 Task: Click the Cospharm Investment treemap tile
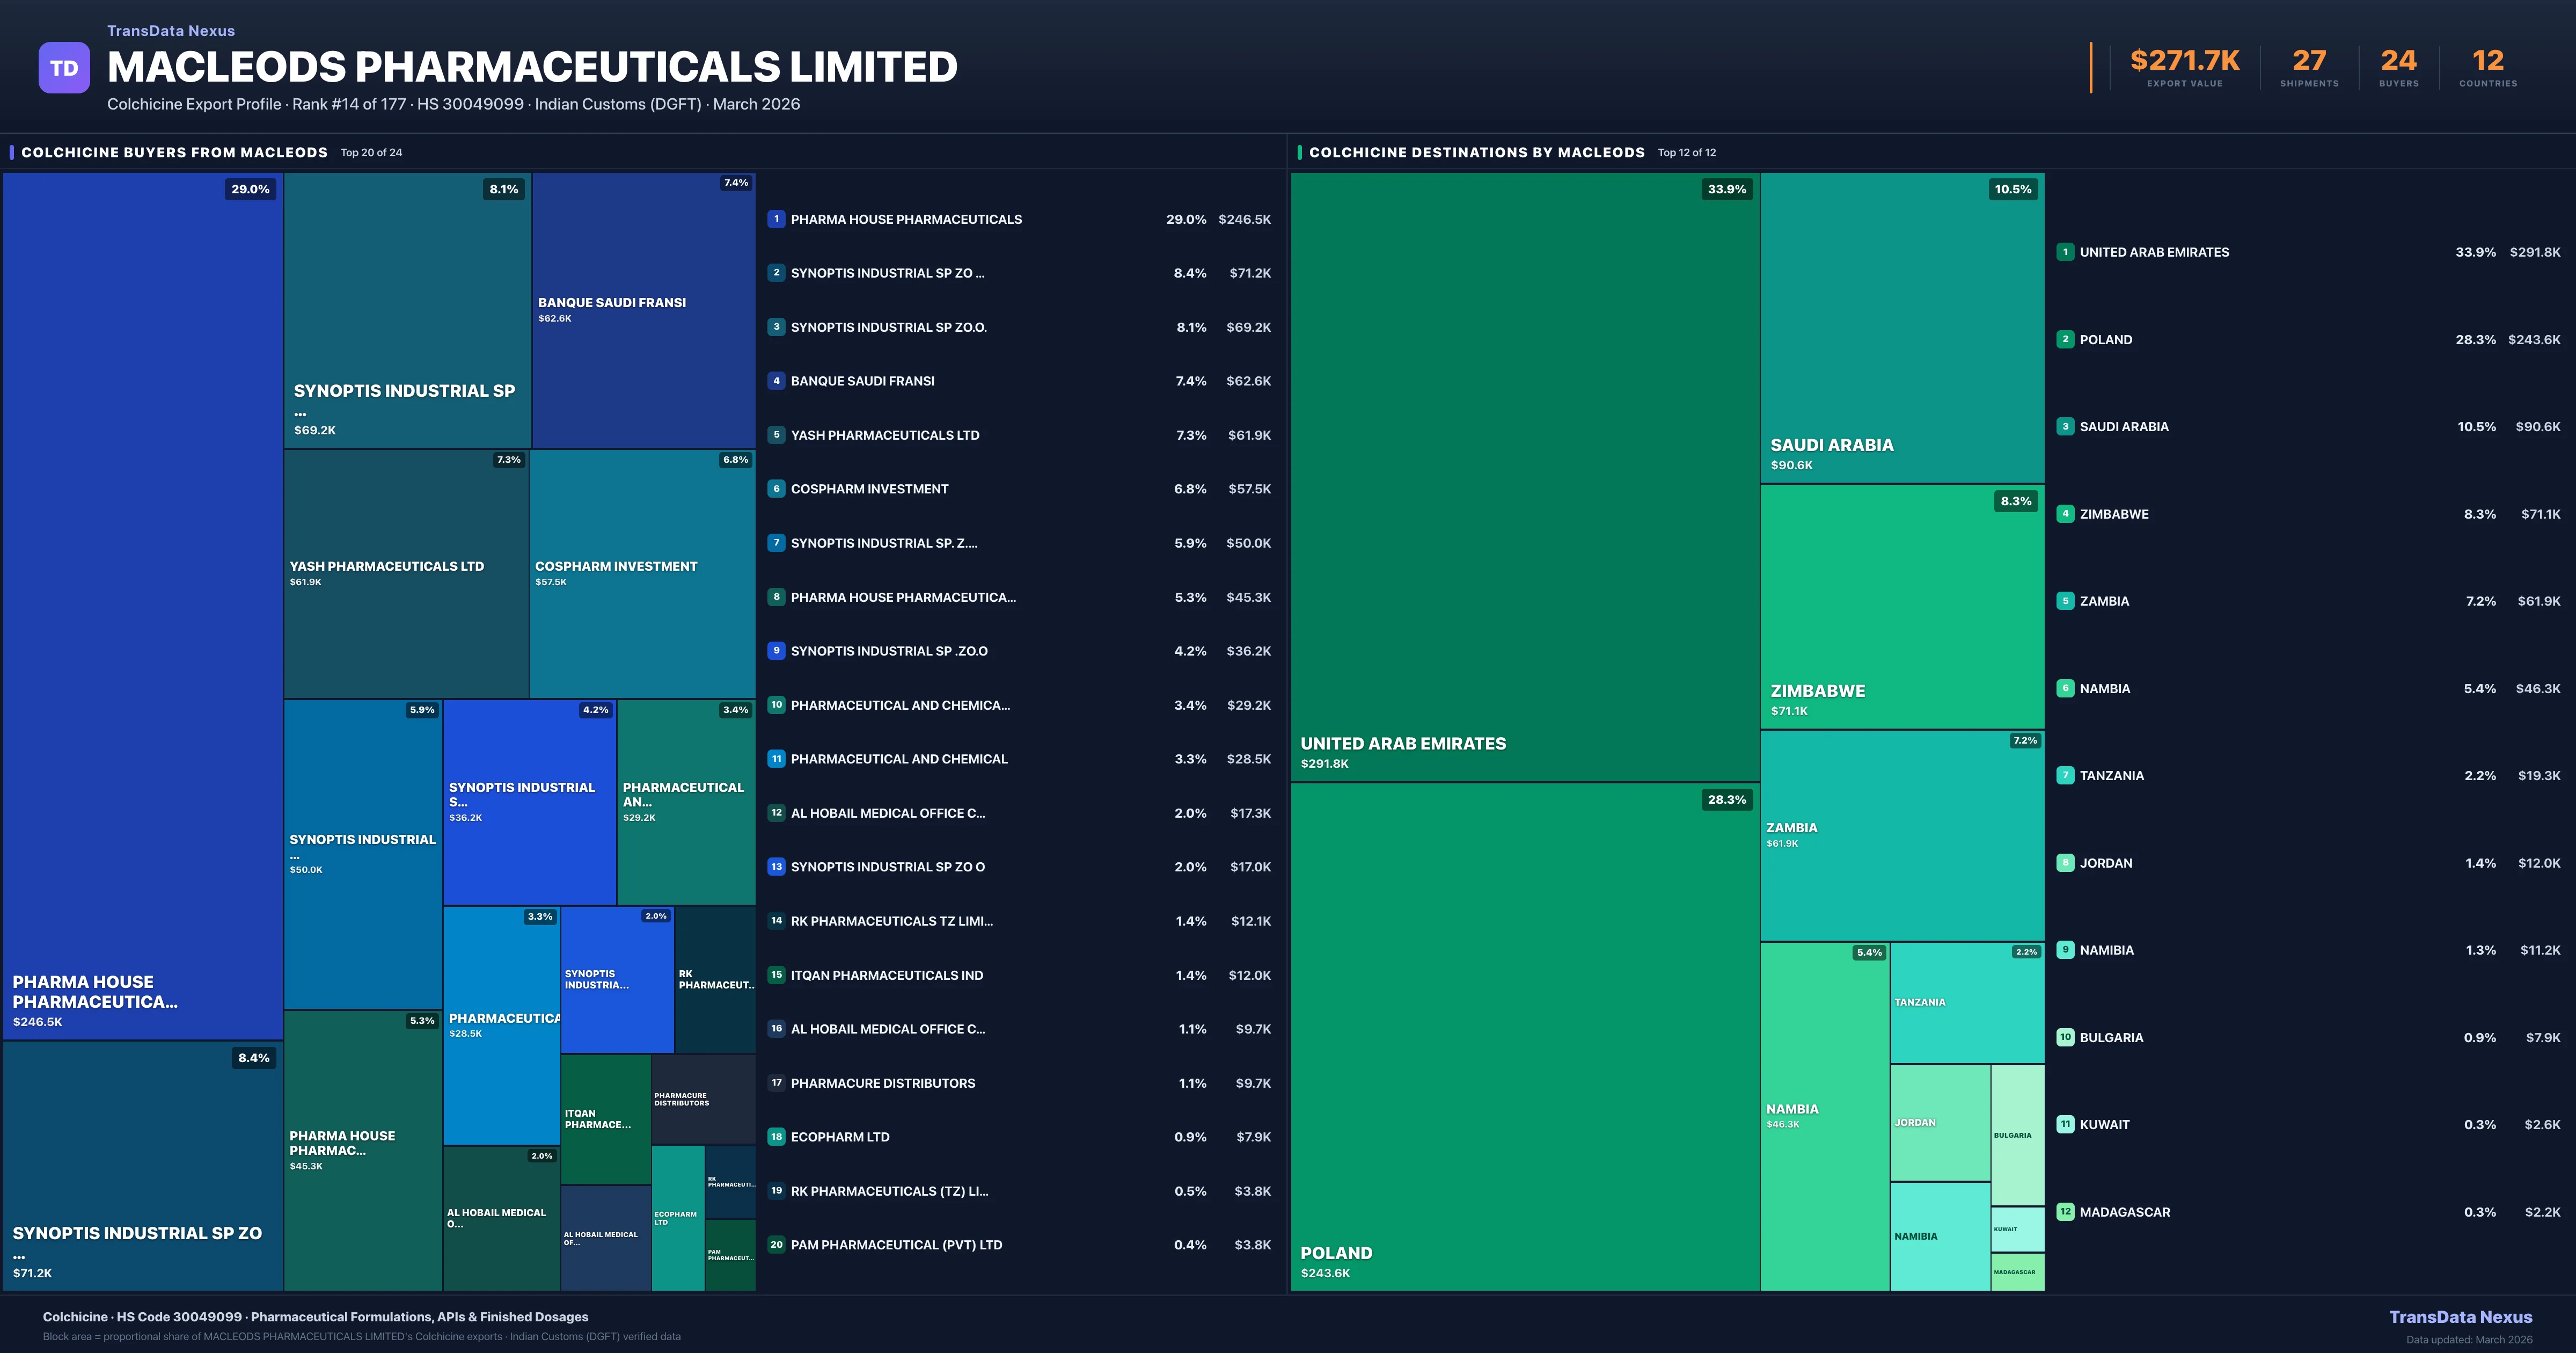pos(642,573)
